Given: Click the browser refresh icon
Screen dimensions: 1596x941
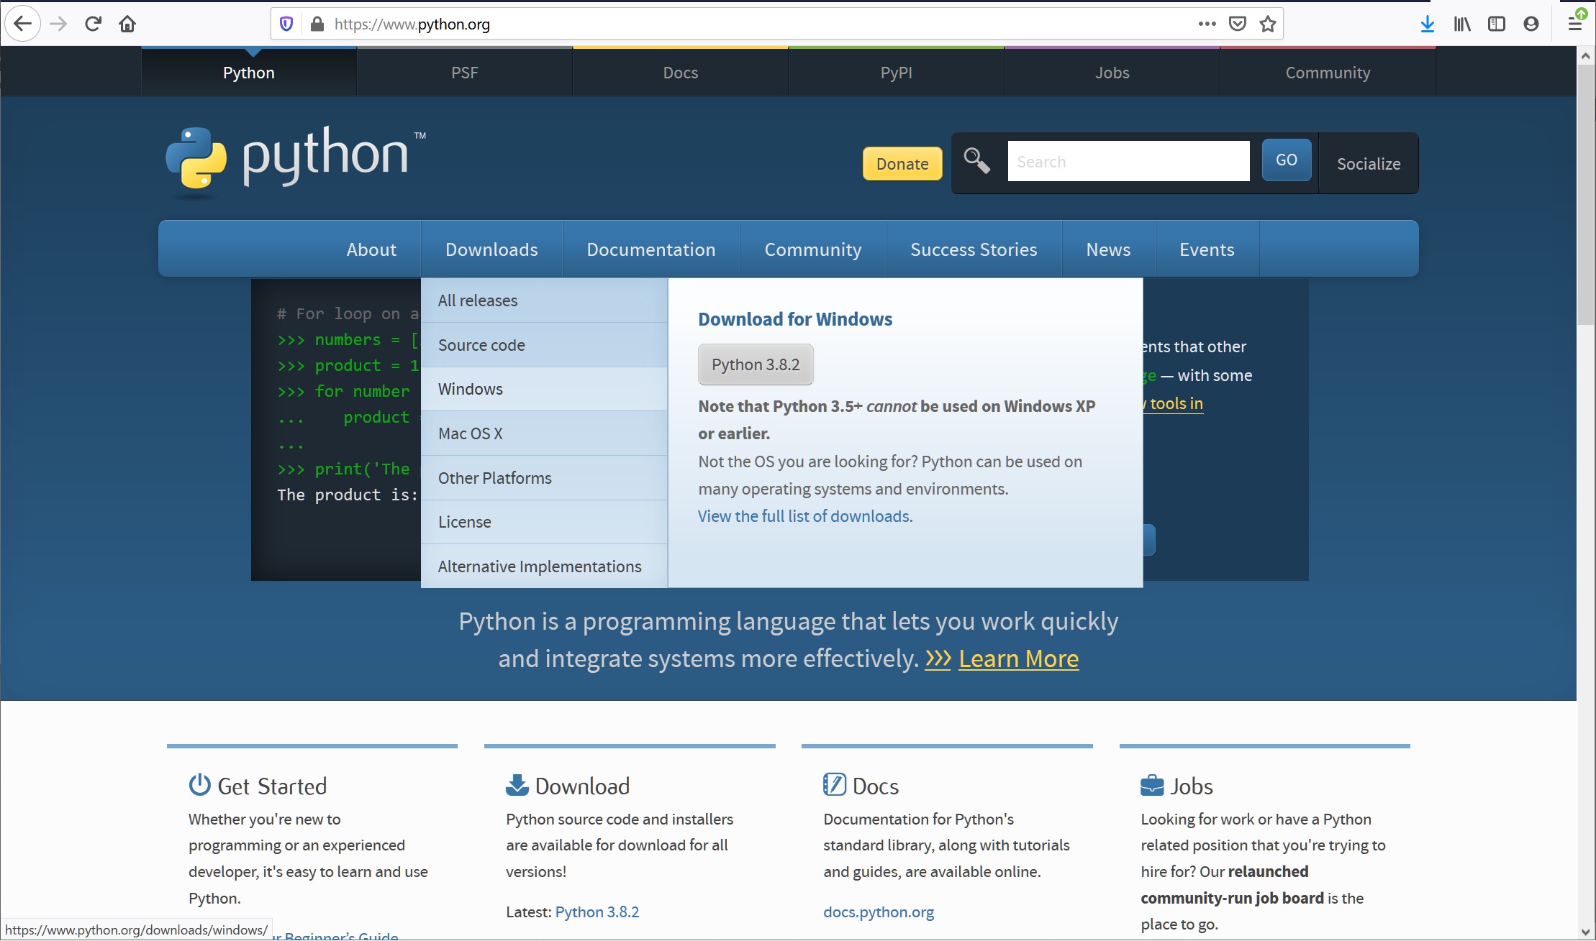Looking at the screenshot, I should click(93, 22).
